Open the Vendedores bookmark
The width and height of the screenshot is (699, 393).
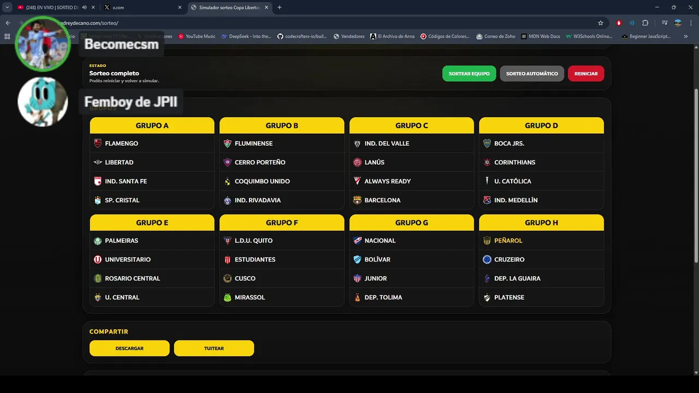click(x=349, y=37)
